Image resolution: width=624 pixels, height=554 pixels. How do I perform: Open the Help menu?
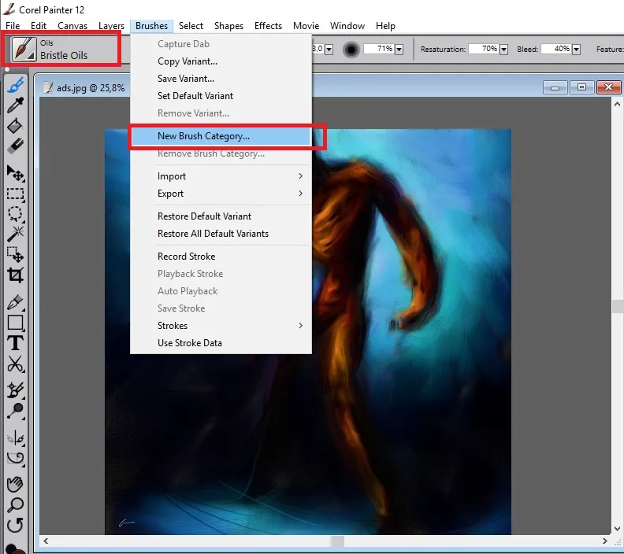tap(385, 26)
